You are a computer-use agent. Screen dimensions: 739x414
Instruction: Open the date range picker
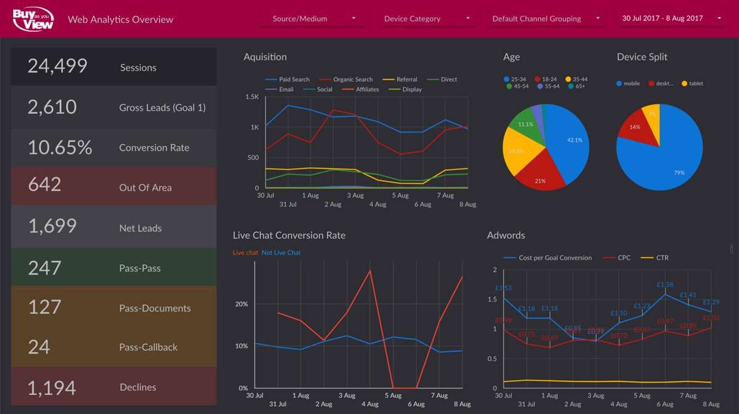[x=671, y=18]
